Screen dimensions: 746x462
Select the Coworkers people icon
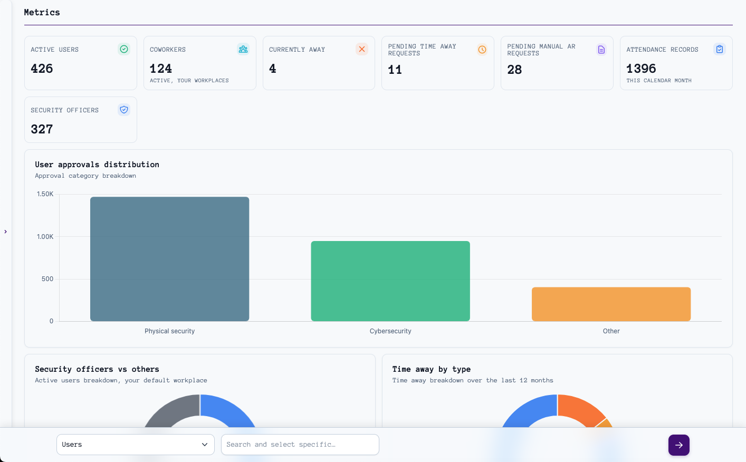(x=243, y=49)
